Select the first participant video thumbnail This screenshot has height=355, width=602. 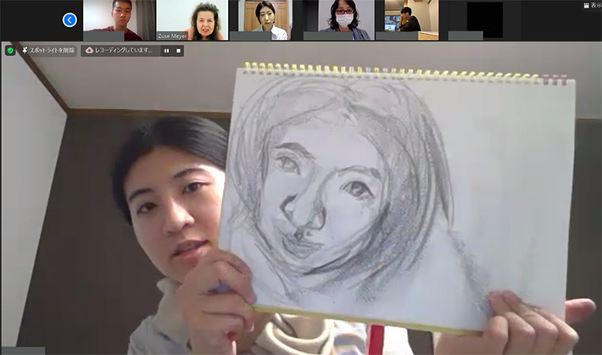click(x=120, y=17)
